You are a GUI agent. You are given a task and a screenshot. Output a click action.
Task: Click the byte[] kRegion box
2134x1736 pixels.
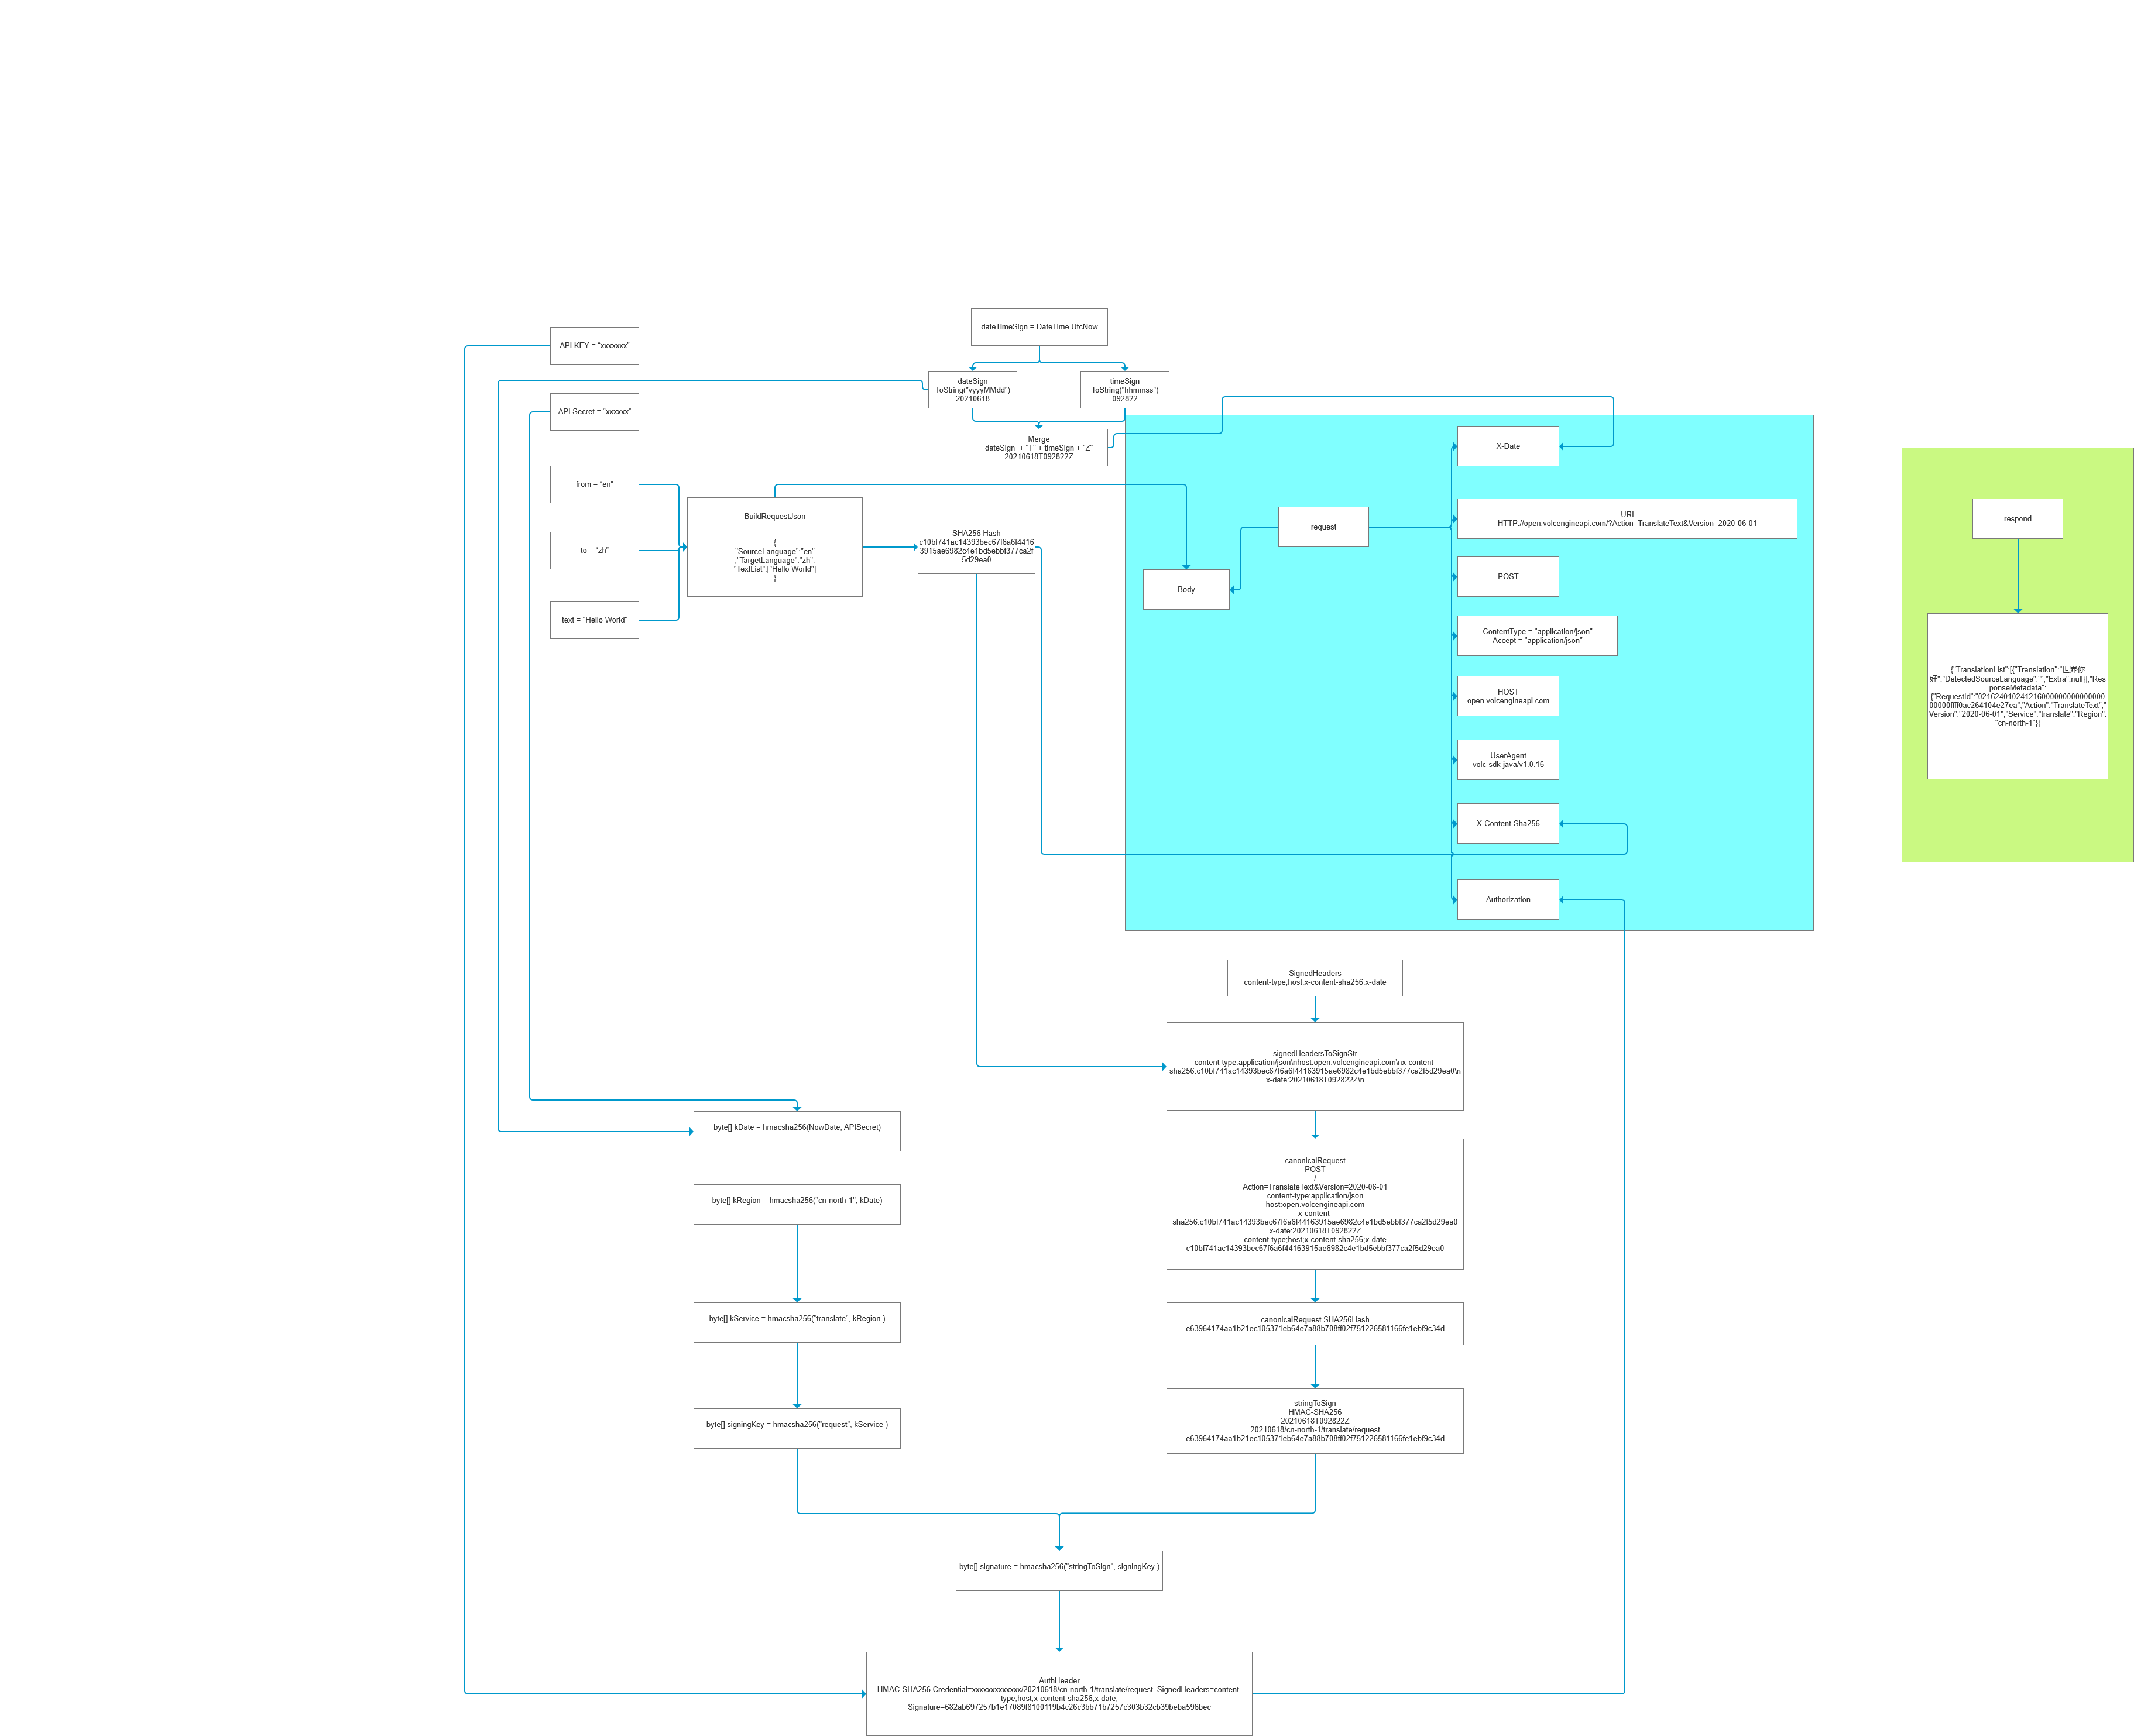pos(797,1204)
